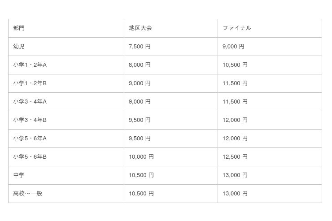Click the 9,500 円 fee for 小学3・4年B

point(140,120)
